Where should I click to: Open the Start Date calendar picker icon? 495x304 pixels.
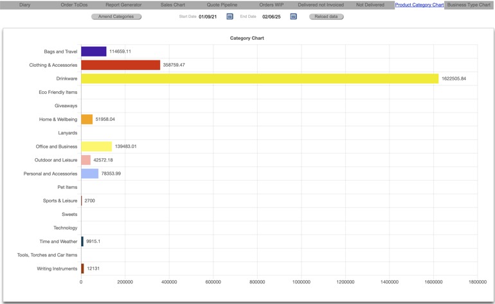tap(230, 17)
